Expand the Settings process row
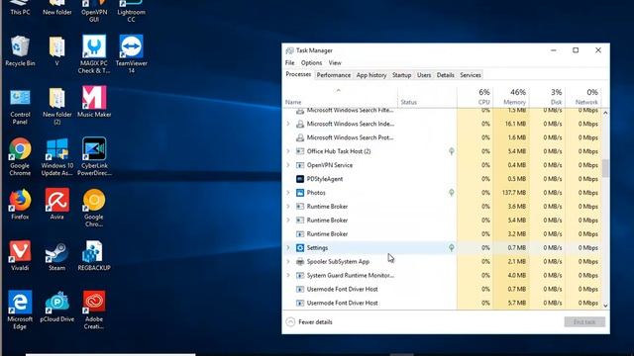 pos(288,248)
